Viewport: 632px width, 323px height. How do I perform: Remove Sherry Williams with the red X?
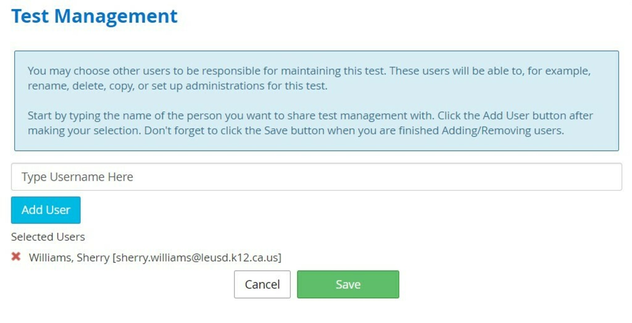click(x=16, y=256)
